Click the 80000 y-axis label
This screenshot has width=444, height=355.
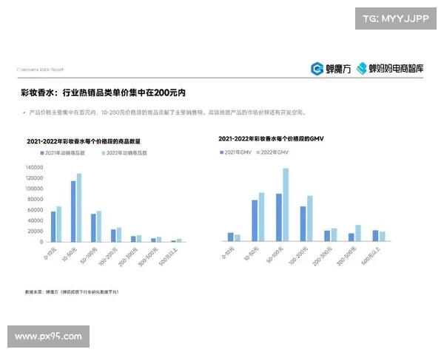[x=36, y=199]
